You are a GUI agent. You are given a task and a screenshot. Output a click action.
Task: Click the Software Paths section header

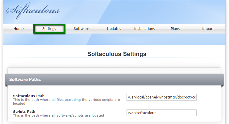(115, 80)
